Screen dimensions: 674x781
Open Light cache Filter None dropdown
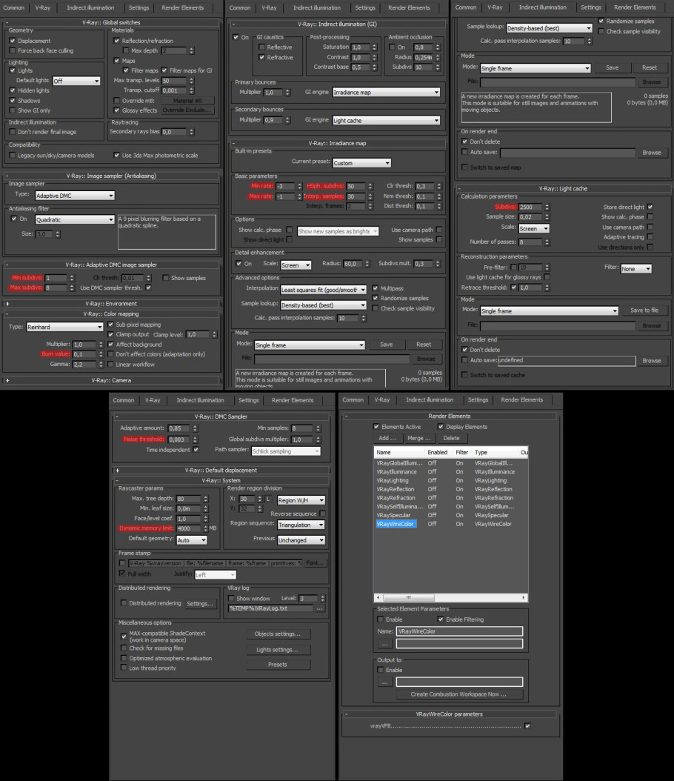636,268
